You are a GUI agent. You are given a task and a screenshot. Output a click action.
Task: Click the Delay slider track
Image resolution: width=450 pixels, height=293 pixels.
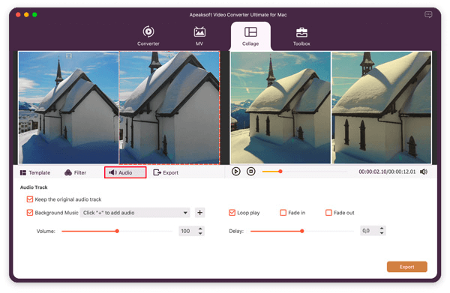(302, 231)
